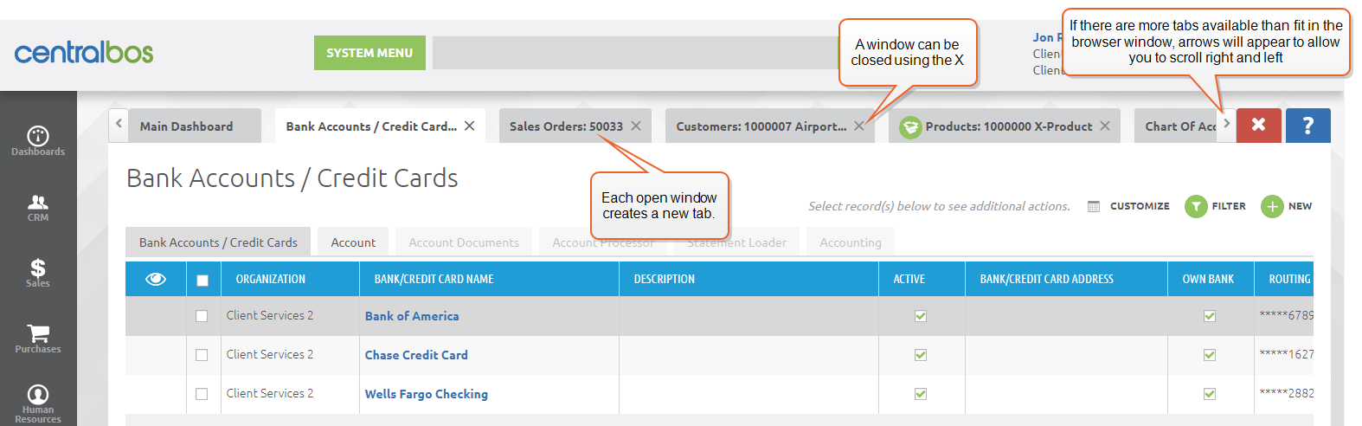Click the red close-all X button

click(x=1258, y=126)
